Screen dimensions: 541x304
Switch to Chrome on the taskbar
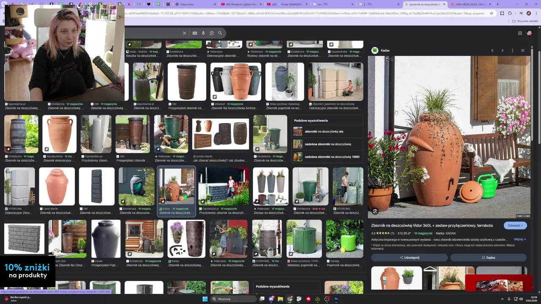coord(290,299)
